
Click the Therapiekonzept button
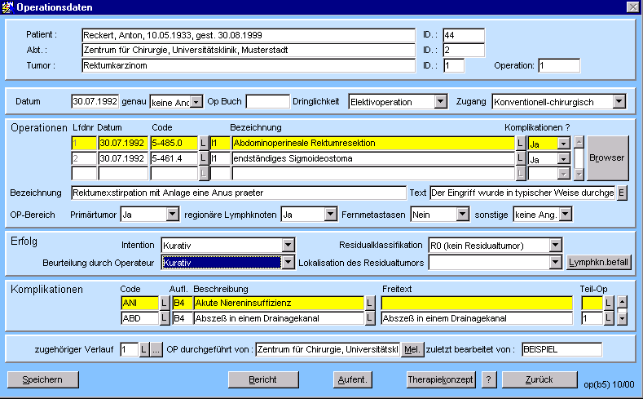441,379
